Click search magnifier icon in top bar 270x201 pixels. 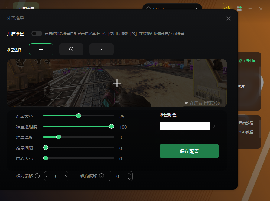tap(148, 8)
